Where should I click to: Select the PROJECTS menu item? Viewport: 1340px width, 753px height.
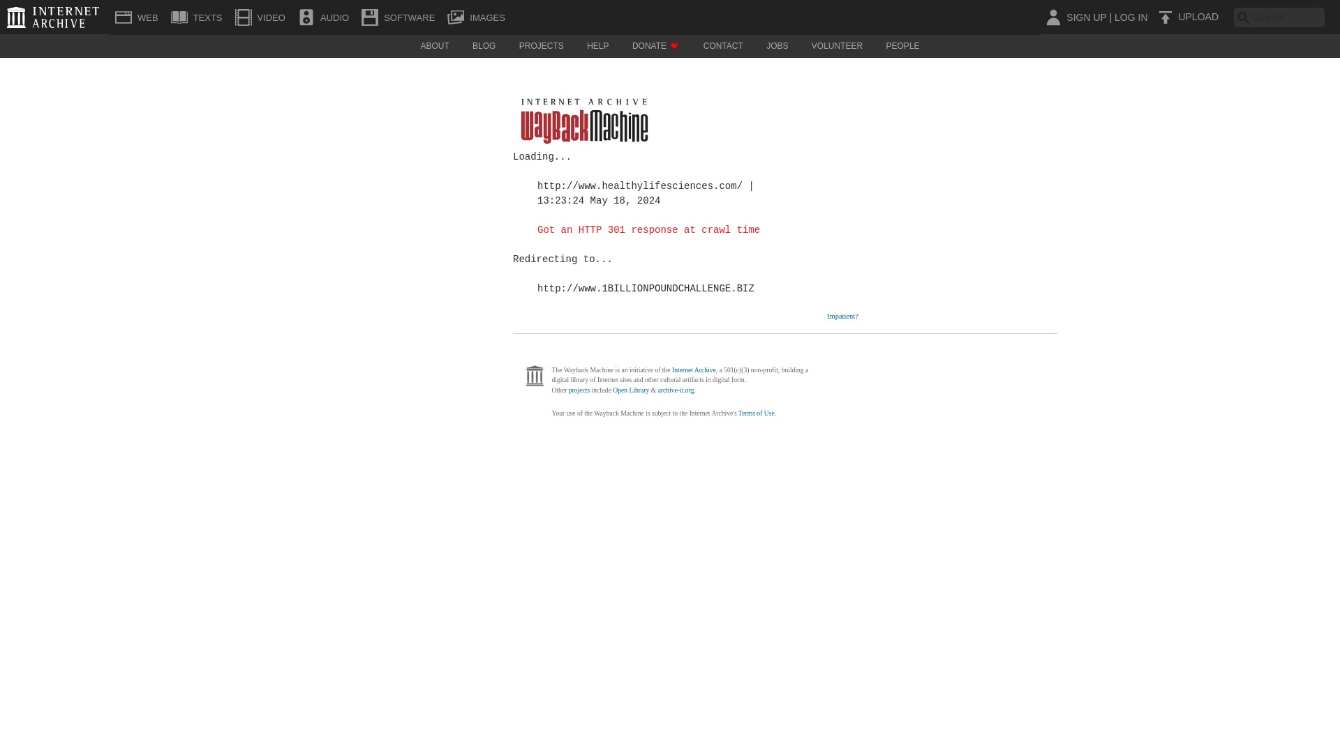(541, 46)
